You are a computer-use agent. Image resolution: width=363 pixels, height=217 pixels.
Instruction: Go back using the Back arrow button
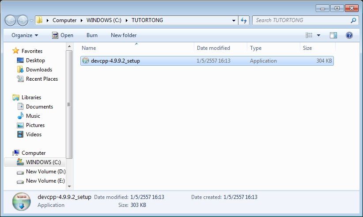tap(10, 21)
